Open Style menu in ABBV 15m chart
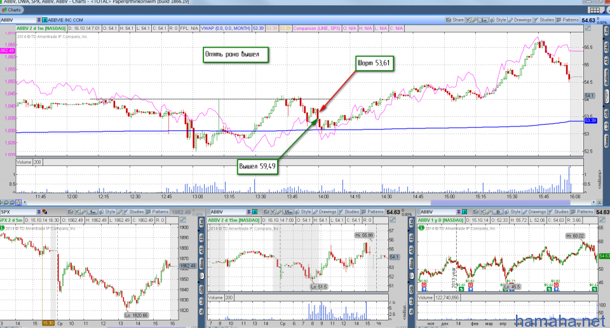The width and height of the screenshot is (610, 328). [303, 212]
